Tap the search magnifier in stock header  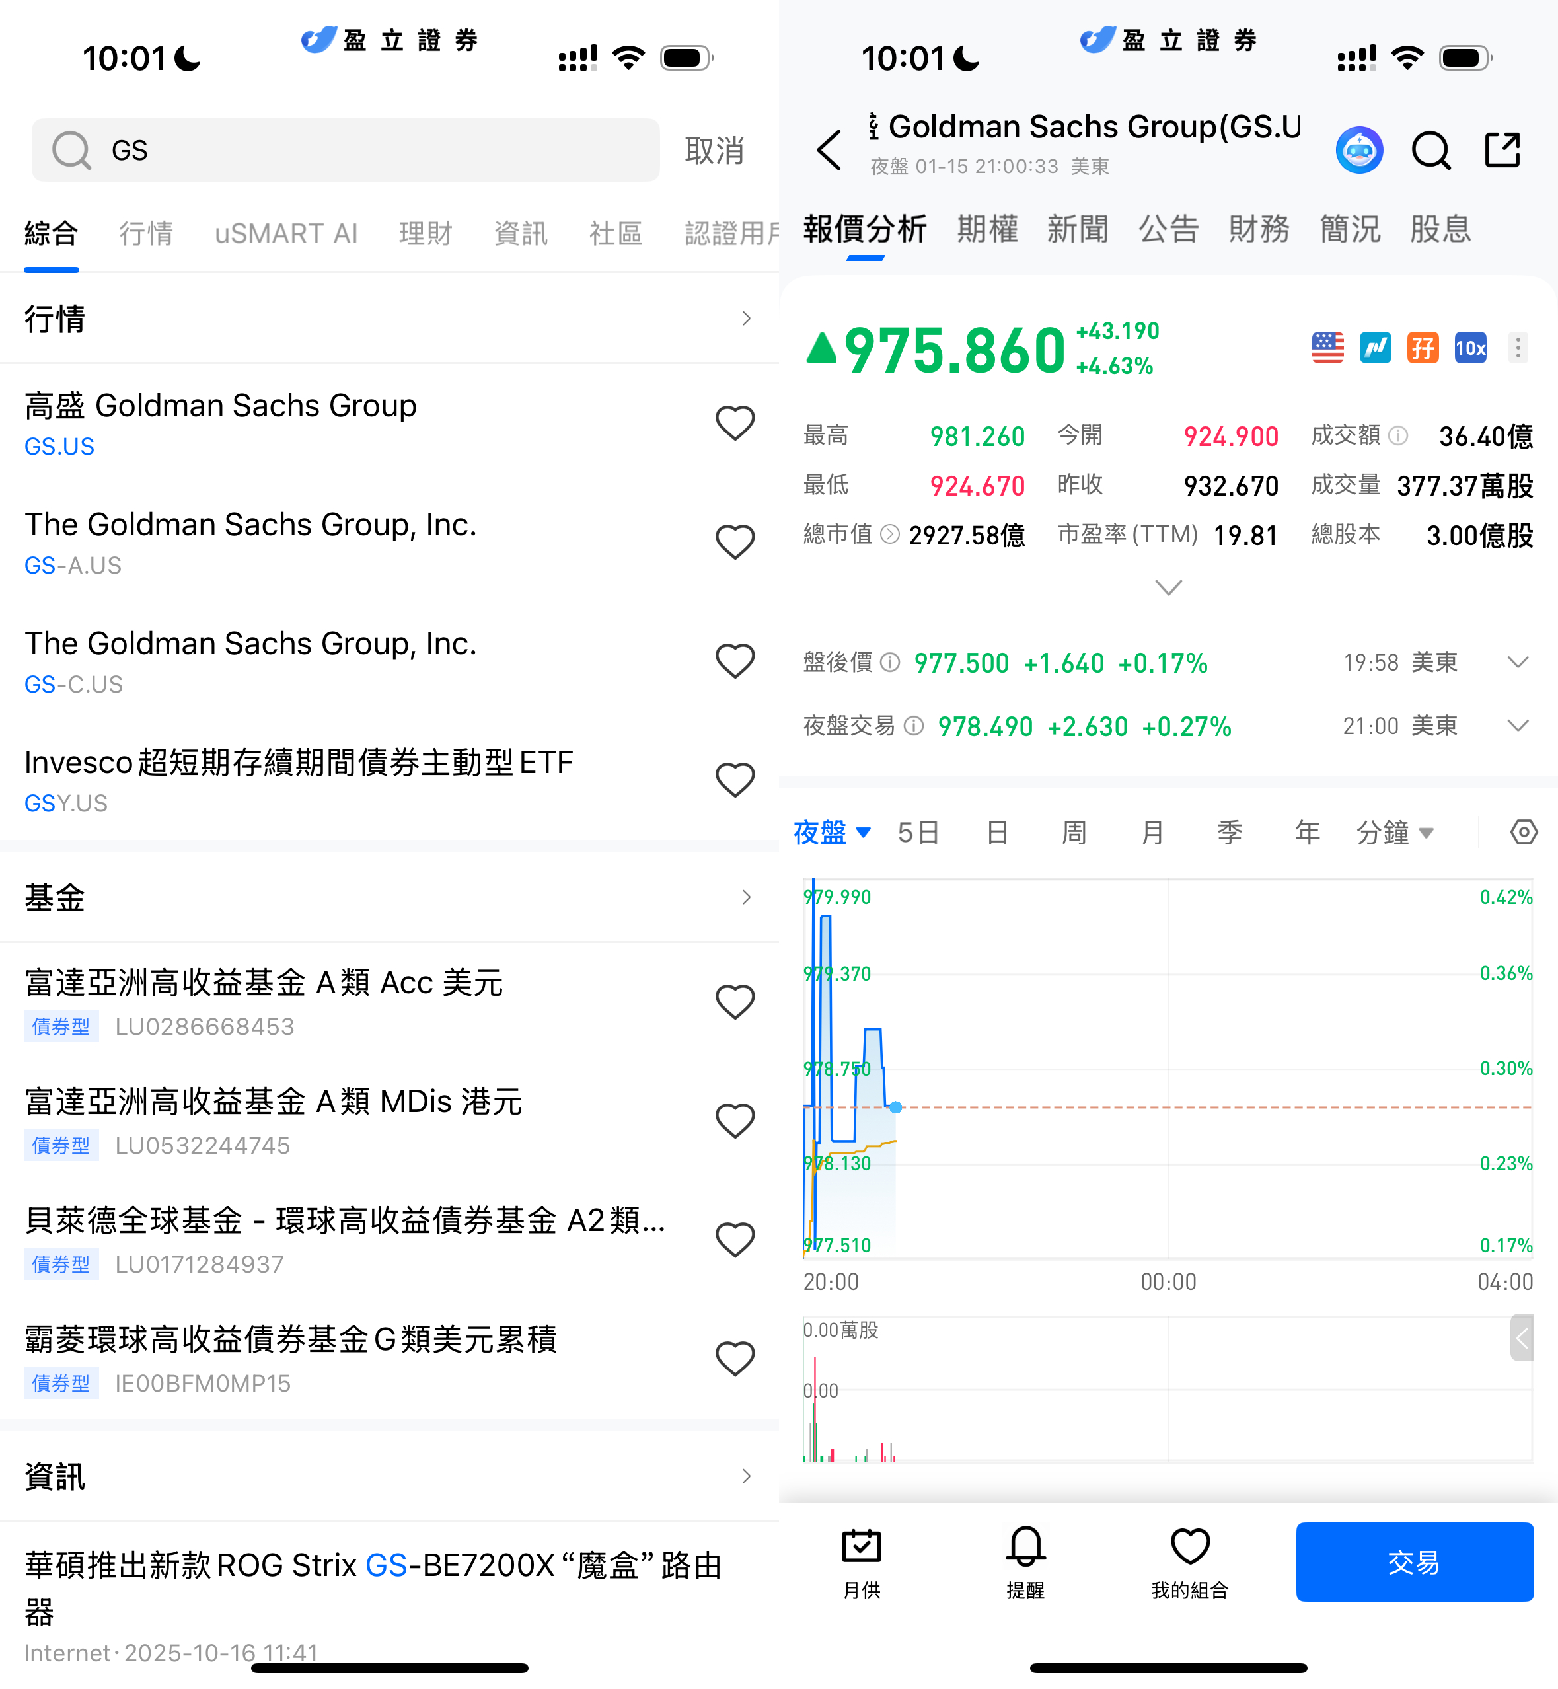[1430, 151]
